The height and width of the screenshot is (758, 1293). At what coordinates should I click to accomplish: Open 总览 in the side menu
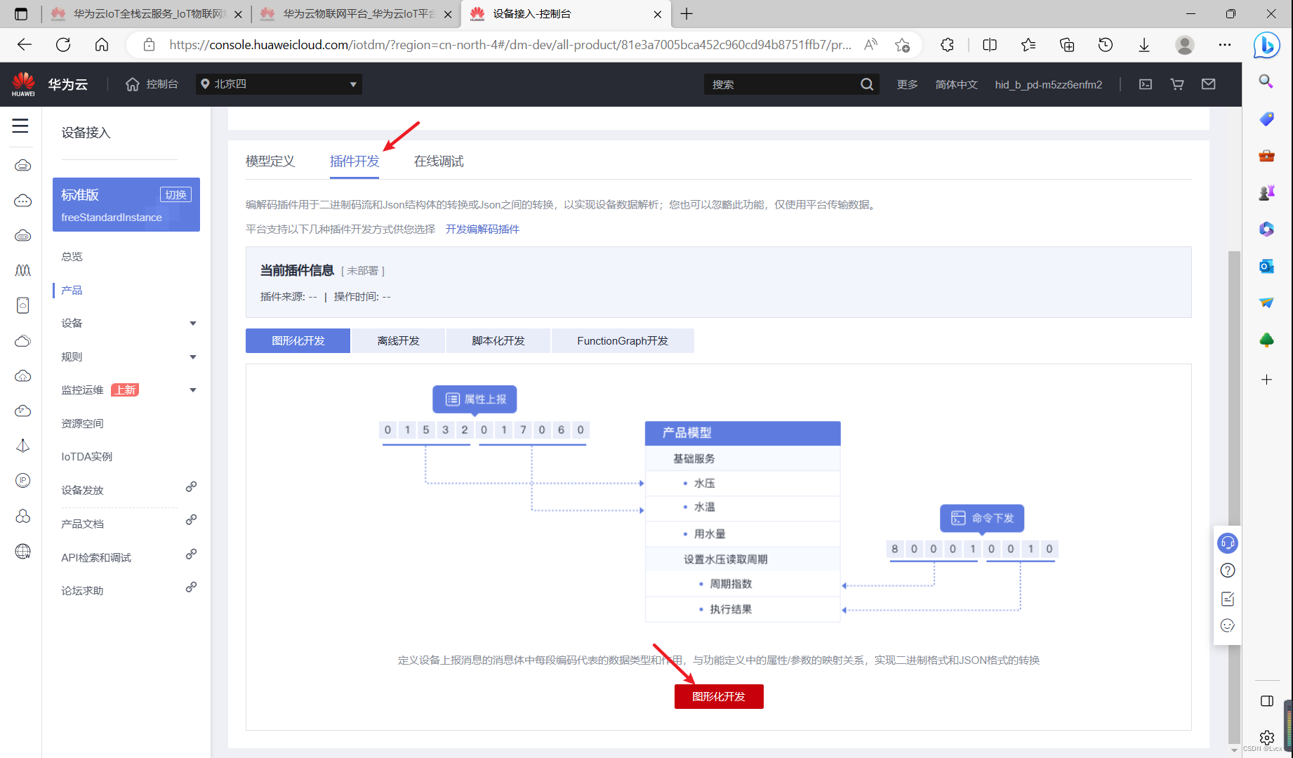(x=72, y=257)
